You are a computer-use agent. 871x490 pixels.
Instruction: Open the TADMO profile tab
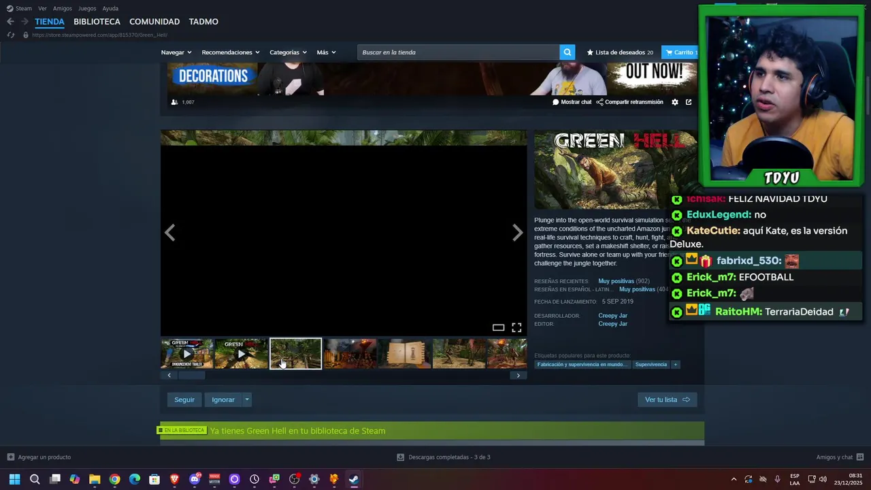pos(203,22)
